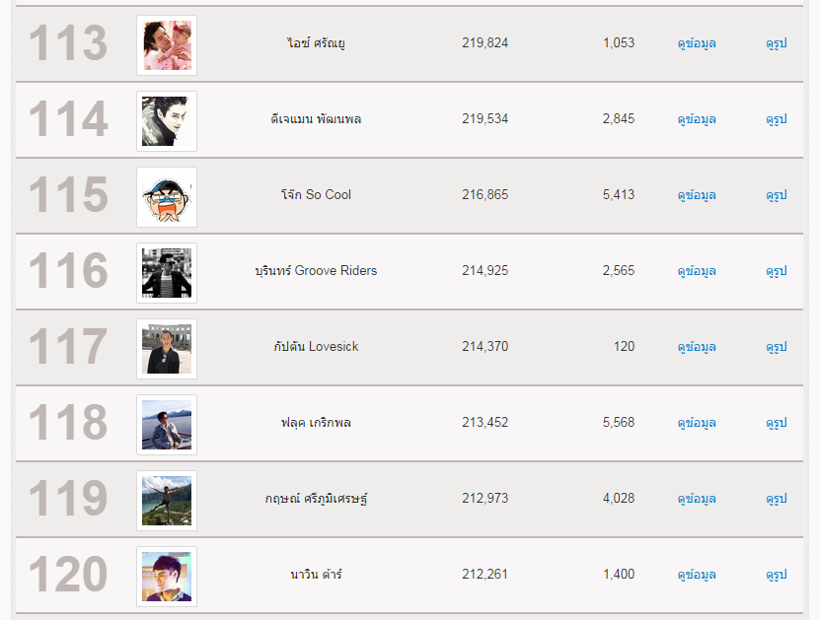This screenshot has width=820, height=620.
Task: Open ดูรูป link for rank 113
Action: click(x=777, y=43)
